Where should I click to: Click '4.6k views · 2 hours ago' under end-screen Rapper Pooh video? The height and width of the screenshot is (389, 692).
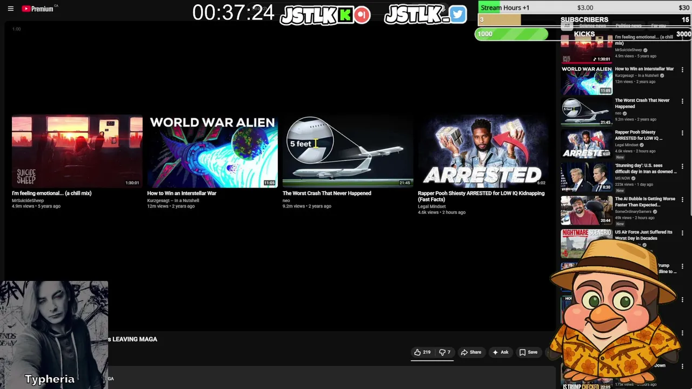[x=441, y=212]
